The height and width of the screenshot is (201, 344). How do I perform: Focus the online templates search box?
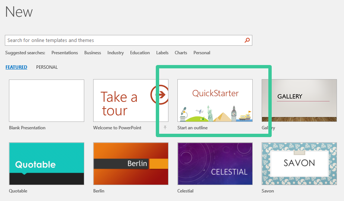129,40
